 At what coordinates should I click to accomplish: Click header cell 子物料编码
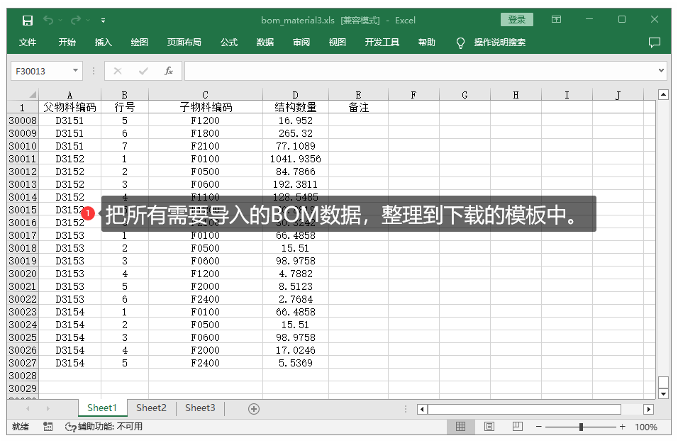tap(206, 107)
